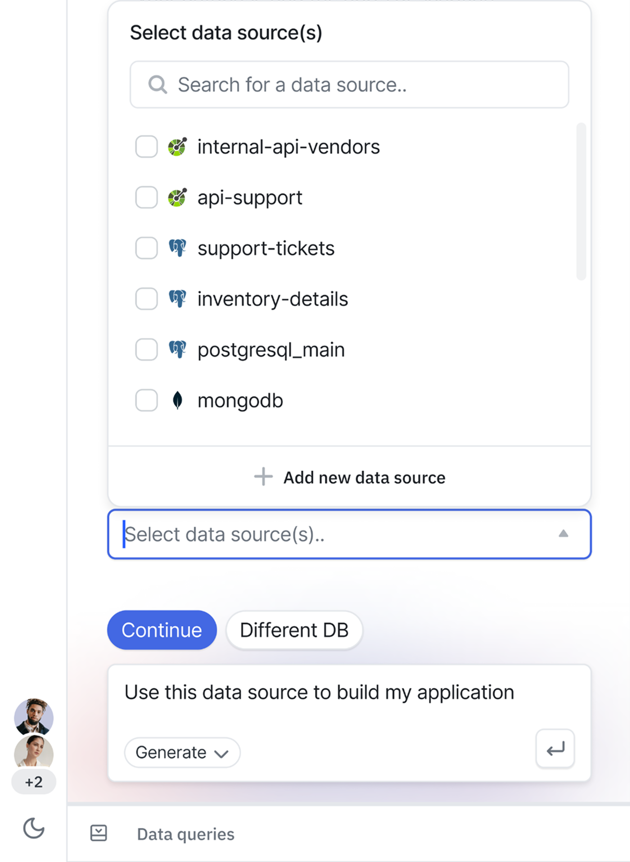Viewport: 630px width, 862px height.
Task: Click the api-support REST API icon
Action: [x=177, y=198]
